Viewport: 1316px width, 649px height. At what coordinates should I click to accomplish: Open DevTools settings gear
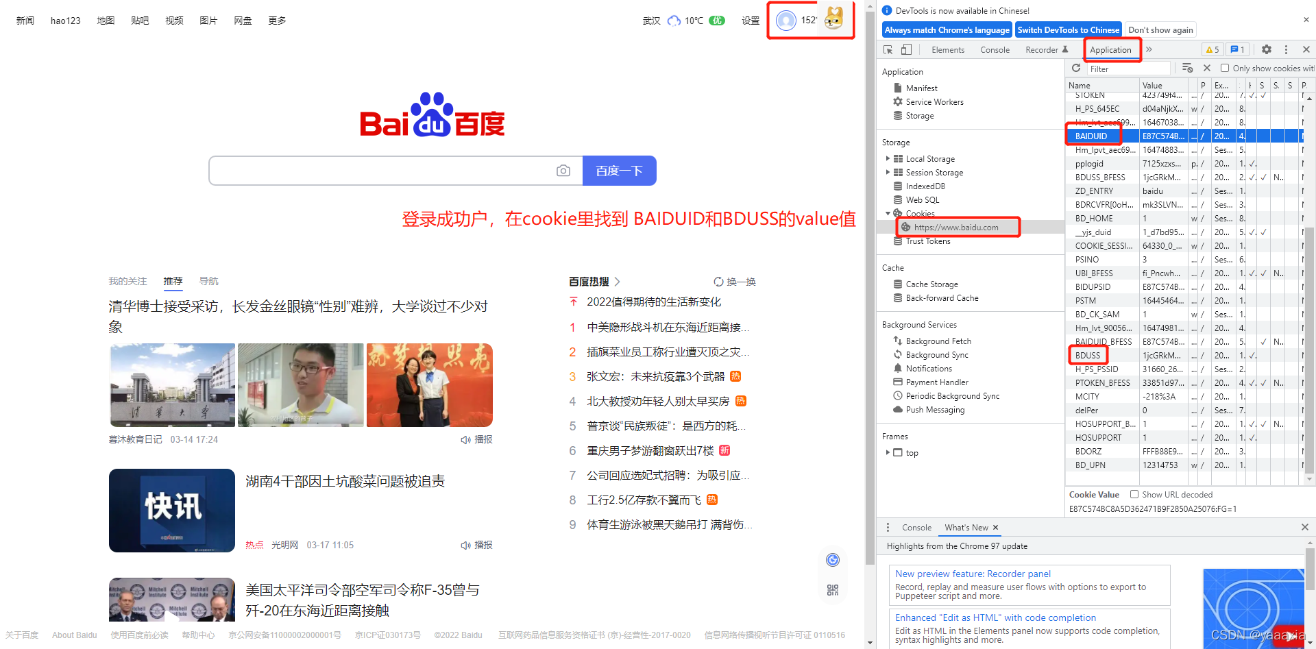click(1267, 49)
